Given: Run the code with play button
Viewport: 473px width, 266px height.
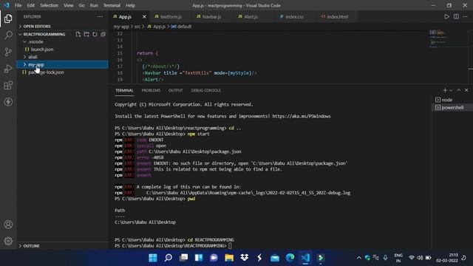Looking at the screenshot, I should coord(446,16).
